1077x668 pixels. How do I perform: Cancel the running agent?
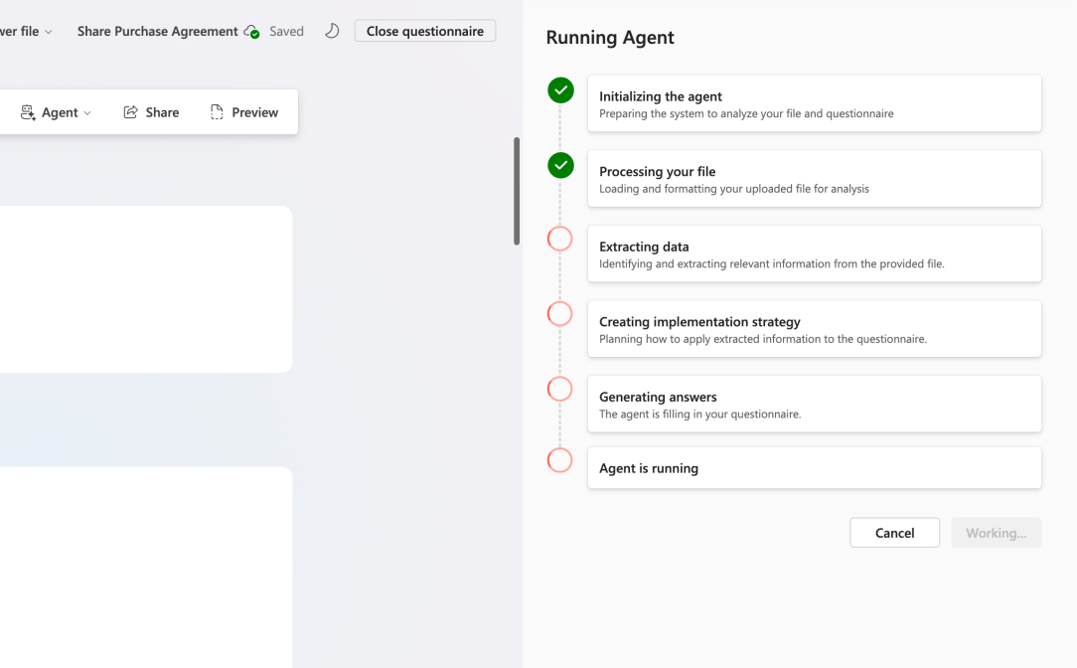(894, 533)
